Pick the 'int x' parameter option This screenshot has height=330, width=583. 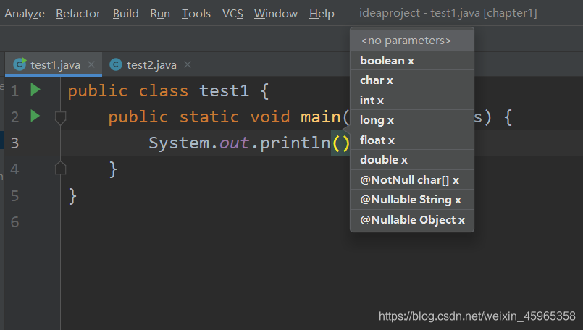click(x=372, y=101)
